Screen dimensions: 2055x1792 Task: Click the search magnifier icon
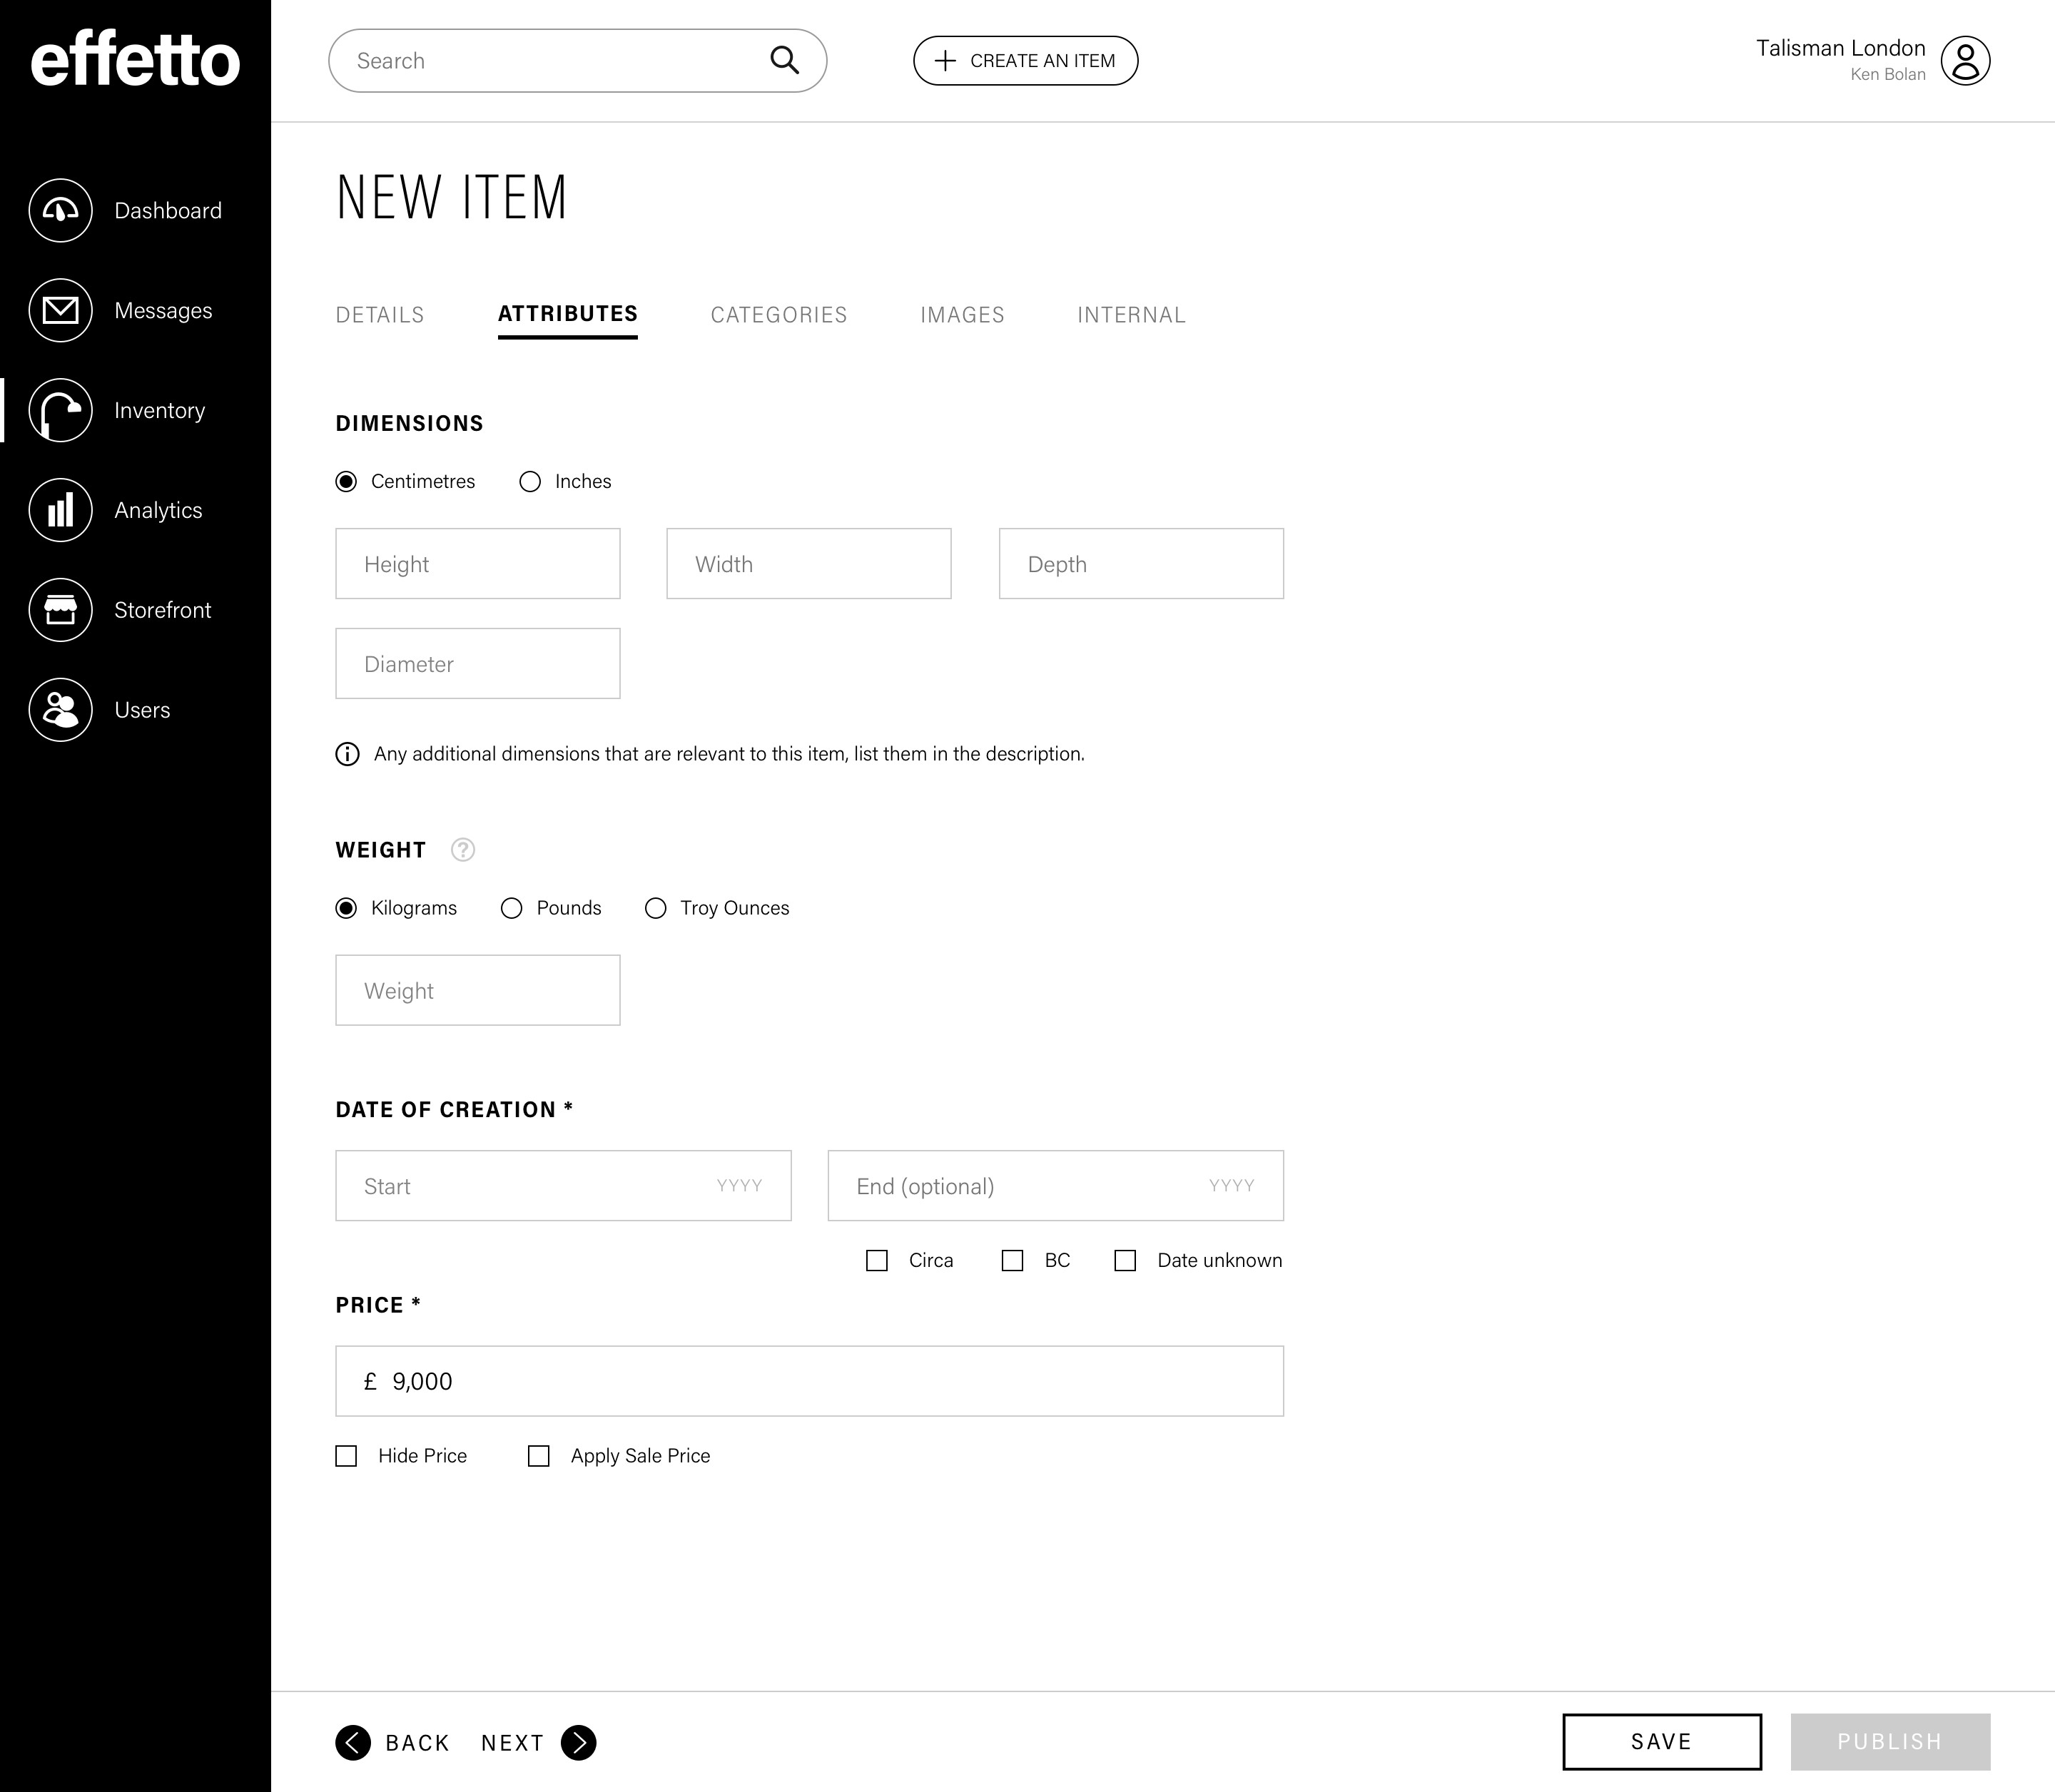[x=785, y=61]
